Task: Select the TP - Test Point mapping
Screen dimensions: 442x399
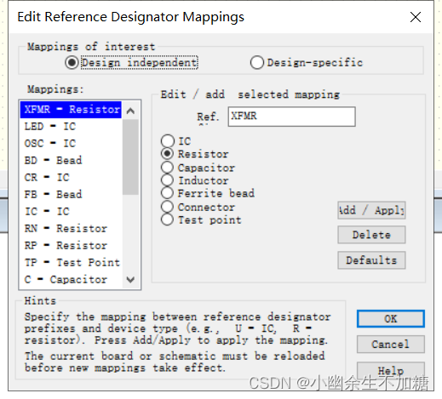Action: tap(71, 263)
